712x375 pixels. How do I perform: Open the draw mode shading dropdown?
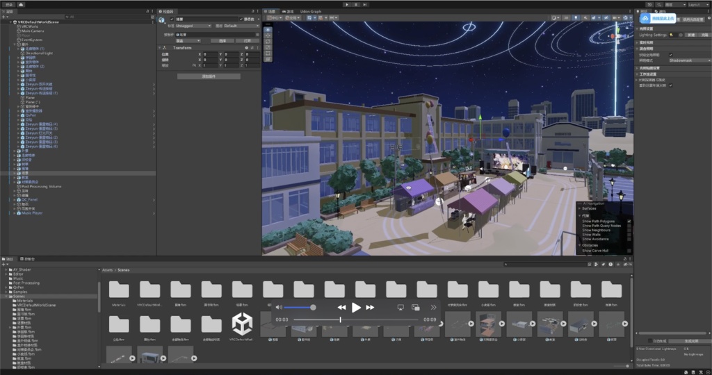[555, 17]
